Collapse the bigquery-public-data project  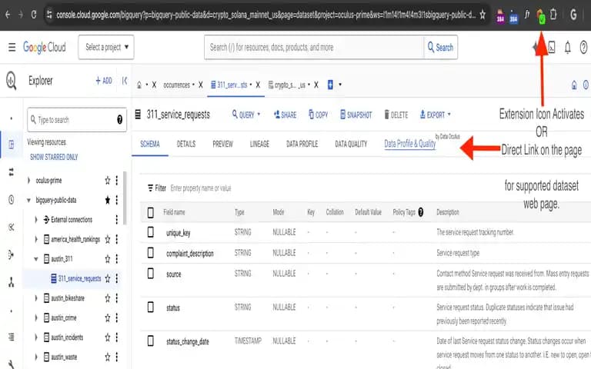pos(28,201)
